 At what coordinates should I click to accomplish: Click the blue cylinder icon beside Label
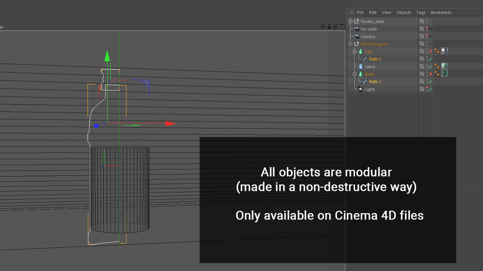coord(361,67)
